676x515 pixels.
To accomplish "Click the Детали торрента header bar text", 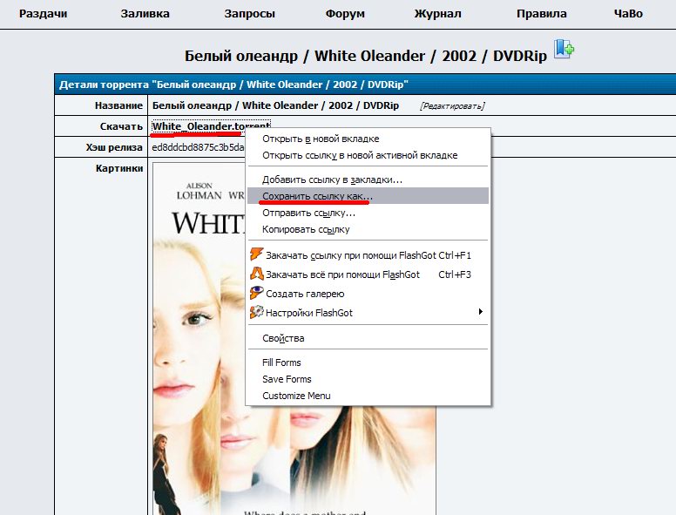I will click(x=233, y=85).
